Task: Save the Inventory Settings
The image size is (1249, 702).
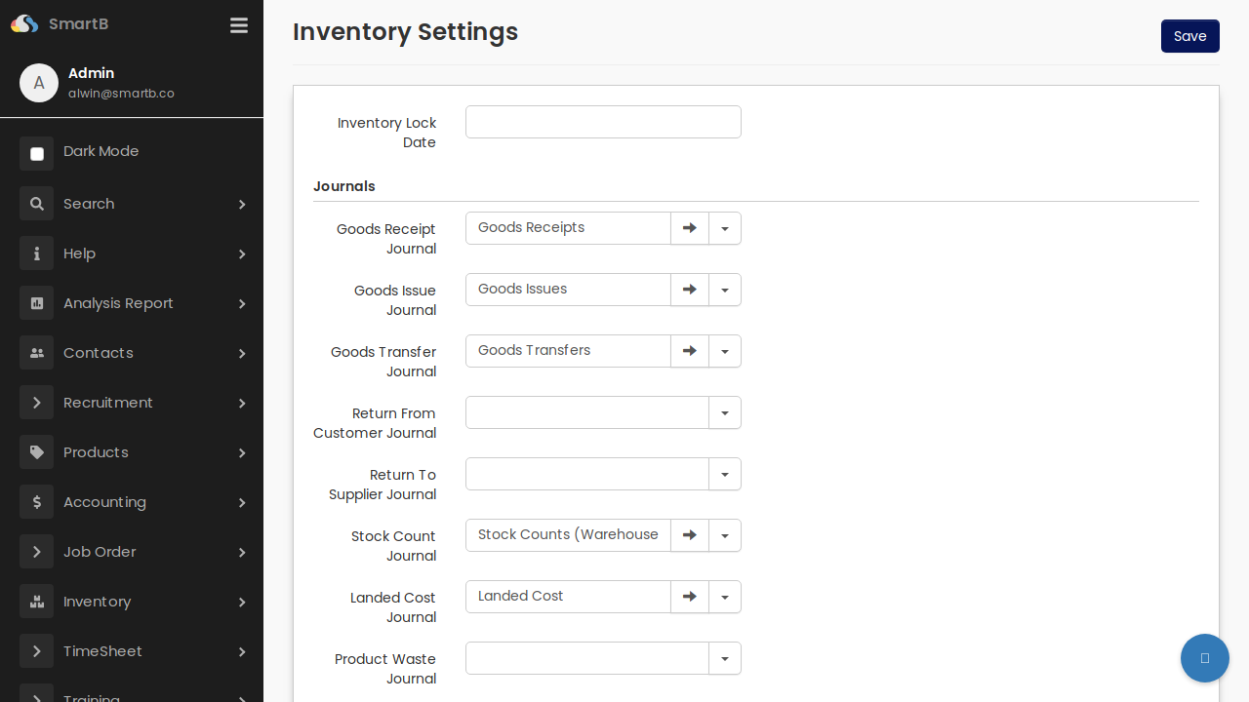Action: pyautogui.click(x=1189, y=36)
